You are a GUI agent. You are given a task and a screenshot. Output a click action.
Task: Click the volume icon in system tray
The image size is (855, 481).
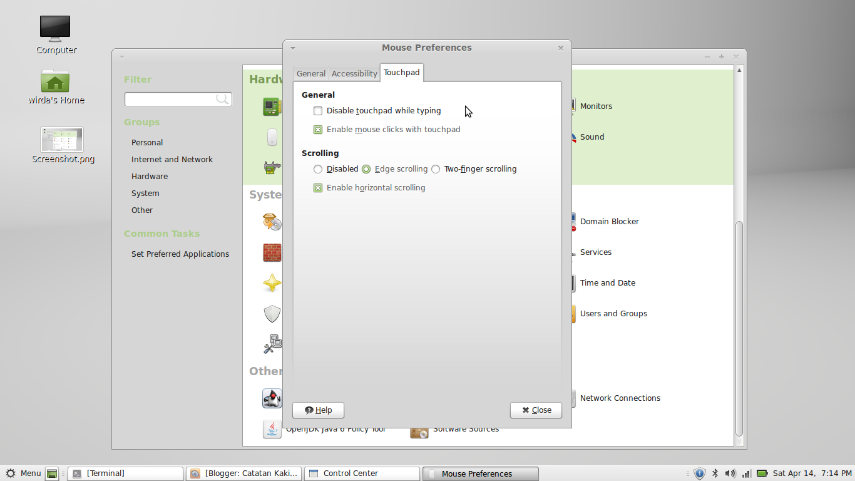pyautogui.click(x=730, y=473)
